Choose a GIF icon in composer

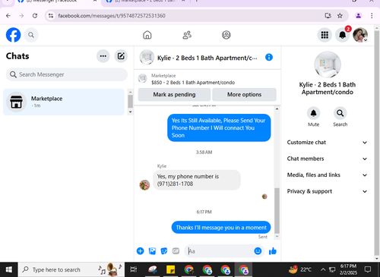[x=176, y=251]
